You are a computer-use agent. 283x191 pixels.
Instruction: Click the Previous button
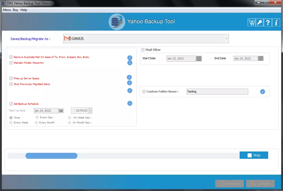click(x=229, y=184)
